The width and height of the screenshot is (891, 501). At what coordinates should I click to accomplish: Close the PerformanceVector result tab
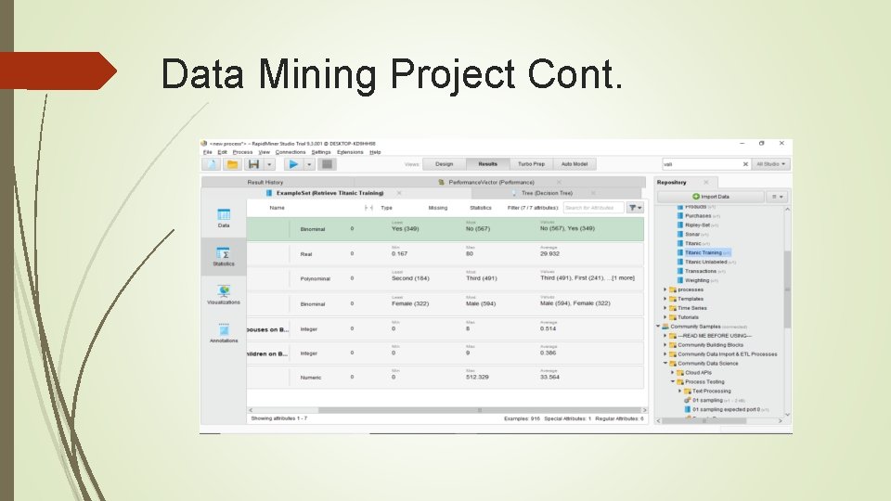(559, 183)
